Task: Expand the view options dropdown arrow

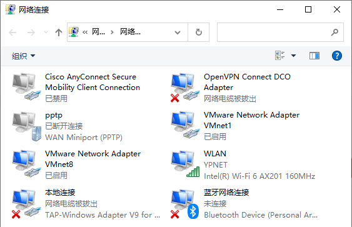Action: coord(293,56)
